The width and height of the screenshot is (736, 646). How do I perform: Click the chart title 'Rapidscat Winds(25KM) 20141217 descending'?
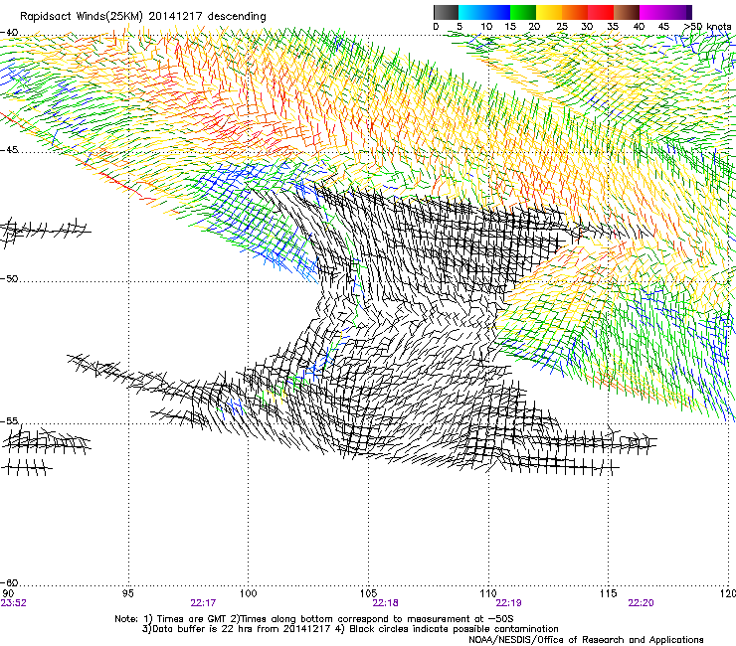click(143, 17)
